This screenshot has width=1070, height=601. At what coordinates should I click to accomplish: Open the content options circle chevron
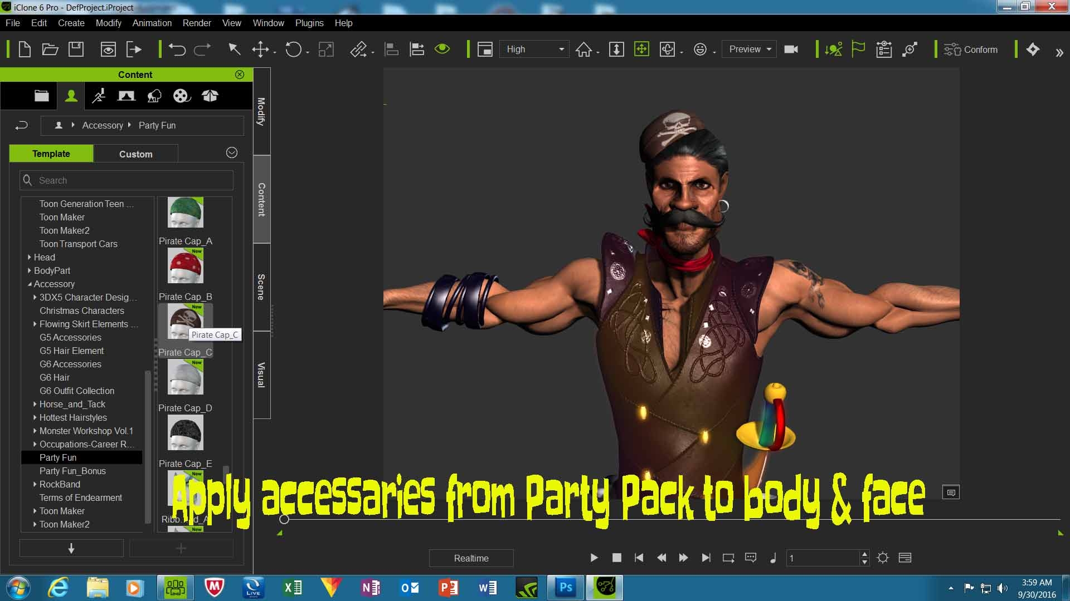[x=232, y=152]
